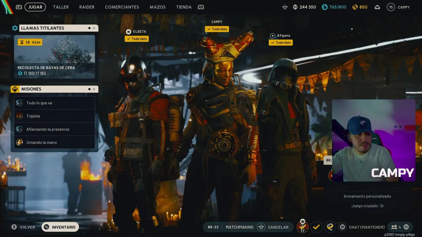This screenshot has width=422, height=237.
Task: Click Afgano's Todo listo ready badge
Action: (x=281, y=42)
